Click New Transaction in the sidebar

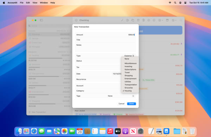(37, 112)
